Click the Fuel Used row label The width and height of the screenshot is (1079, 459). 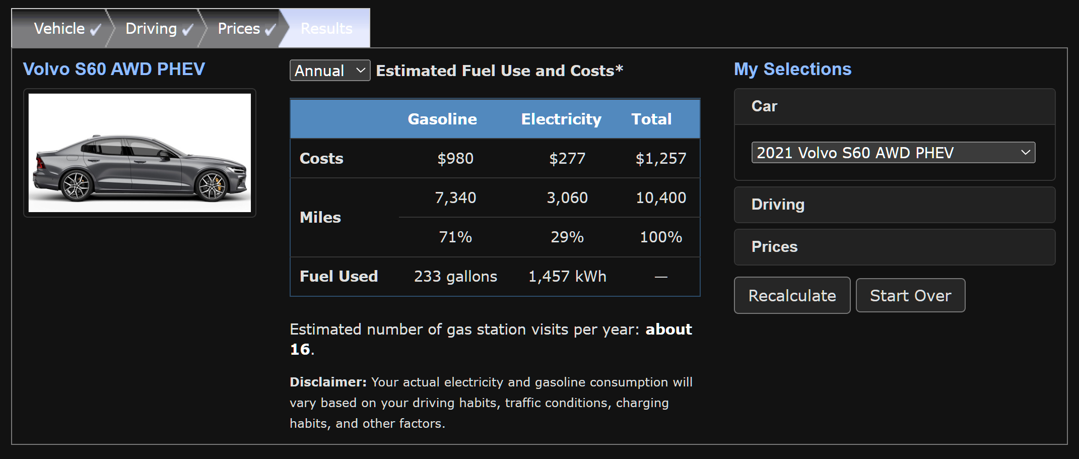(x=339, y=276)
